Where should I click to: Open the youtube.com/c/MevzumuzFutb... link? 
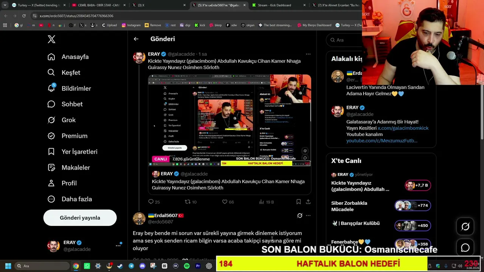382,141
